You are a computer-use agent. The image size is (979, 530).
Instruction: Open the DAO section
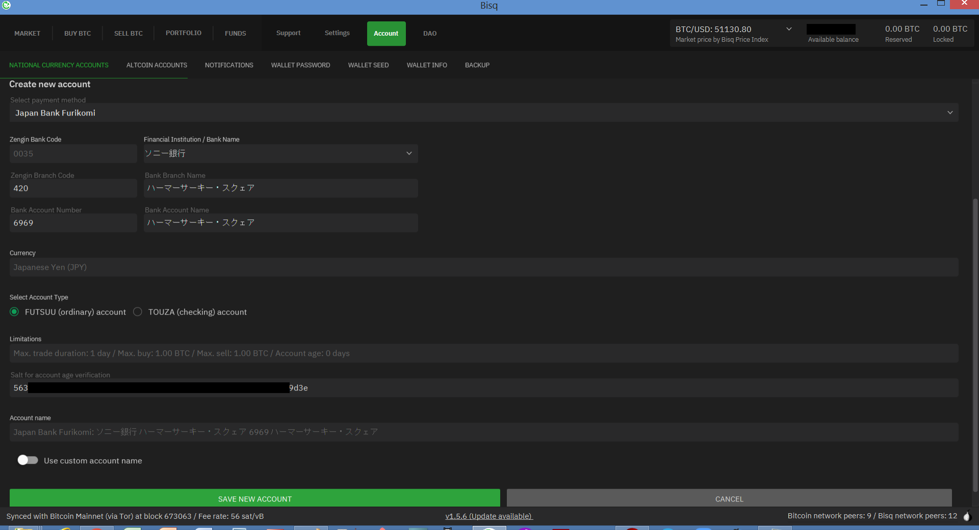[x=429, y=34]
